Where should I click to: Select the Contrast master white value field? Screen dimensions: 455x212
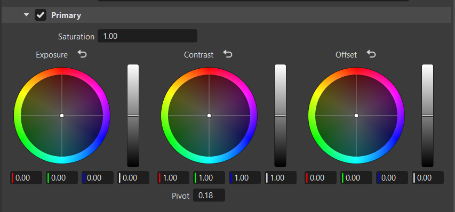(x=281, y=177)
